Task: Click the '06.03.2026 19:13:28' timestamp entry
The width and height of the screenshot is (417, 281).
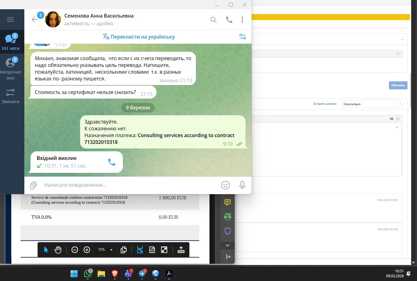Action: [388, 229]
